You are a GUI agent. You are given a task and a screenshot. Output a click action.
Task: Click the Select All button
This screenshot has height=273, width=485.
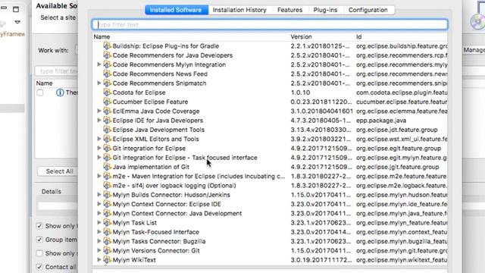click(x=58, y=171)
